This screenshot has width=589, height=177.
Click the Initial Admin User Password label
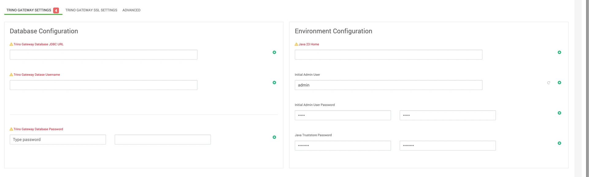(314, 105)
